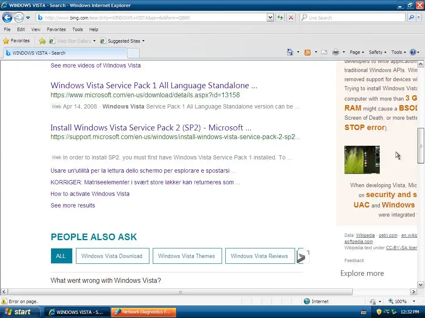Open the View menu
The image size is (425, 318).
tap(36, 29)
